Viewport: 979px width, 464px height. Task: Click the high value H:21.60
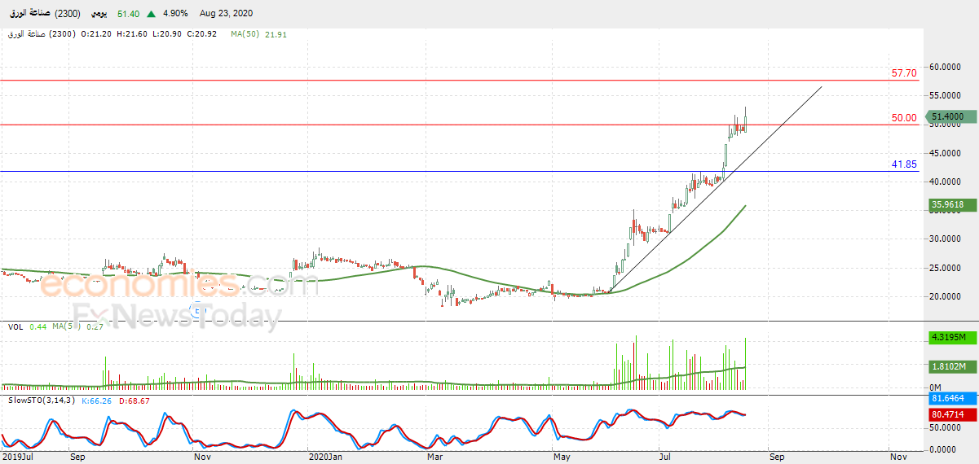[132, 34]
